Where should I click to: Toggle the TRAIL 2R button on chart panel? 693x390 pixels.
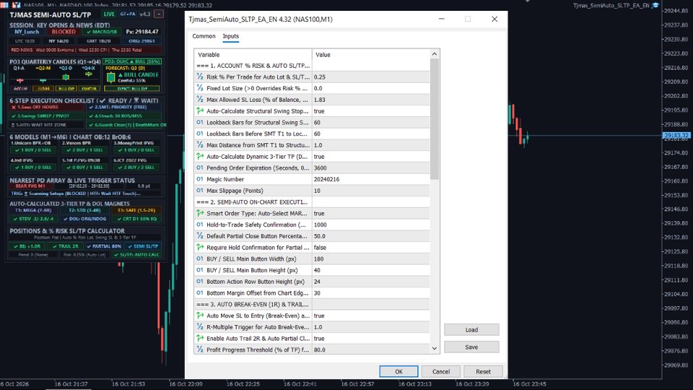[x=66, y=246]
